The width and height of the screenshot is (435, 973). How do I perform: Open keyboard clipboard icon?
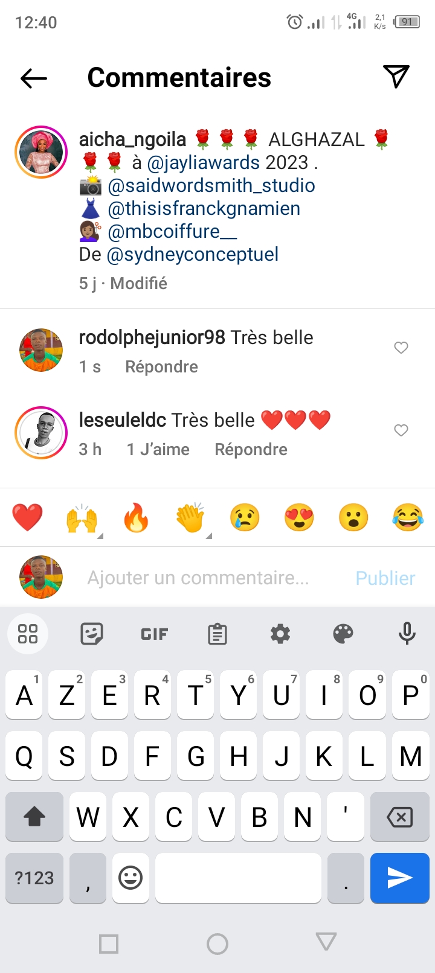tap(217, 634)
